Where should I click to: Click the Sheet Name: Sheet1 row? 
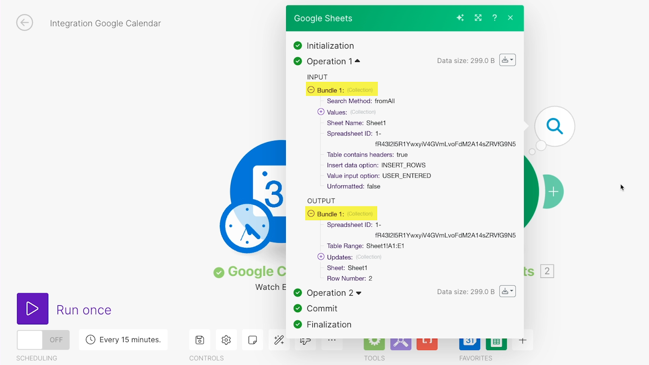tap(357, 123)
